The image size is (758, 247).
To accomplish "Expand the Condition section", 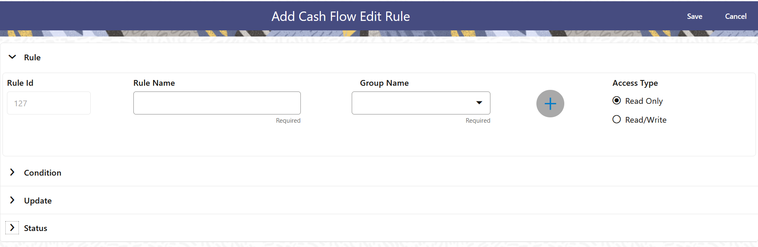I will 42,172.
